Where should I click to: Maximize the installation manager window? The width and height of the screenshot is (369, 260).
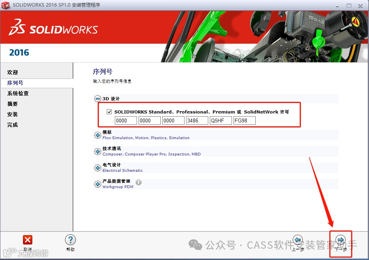tap(349, 6)
